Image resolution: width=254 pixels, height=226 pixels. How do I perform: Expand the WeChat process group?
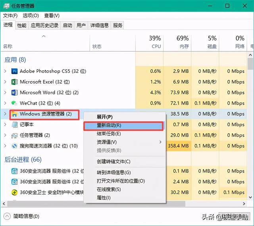click(x=5, y=103)
